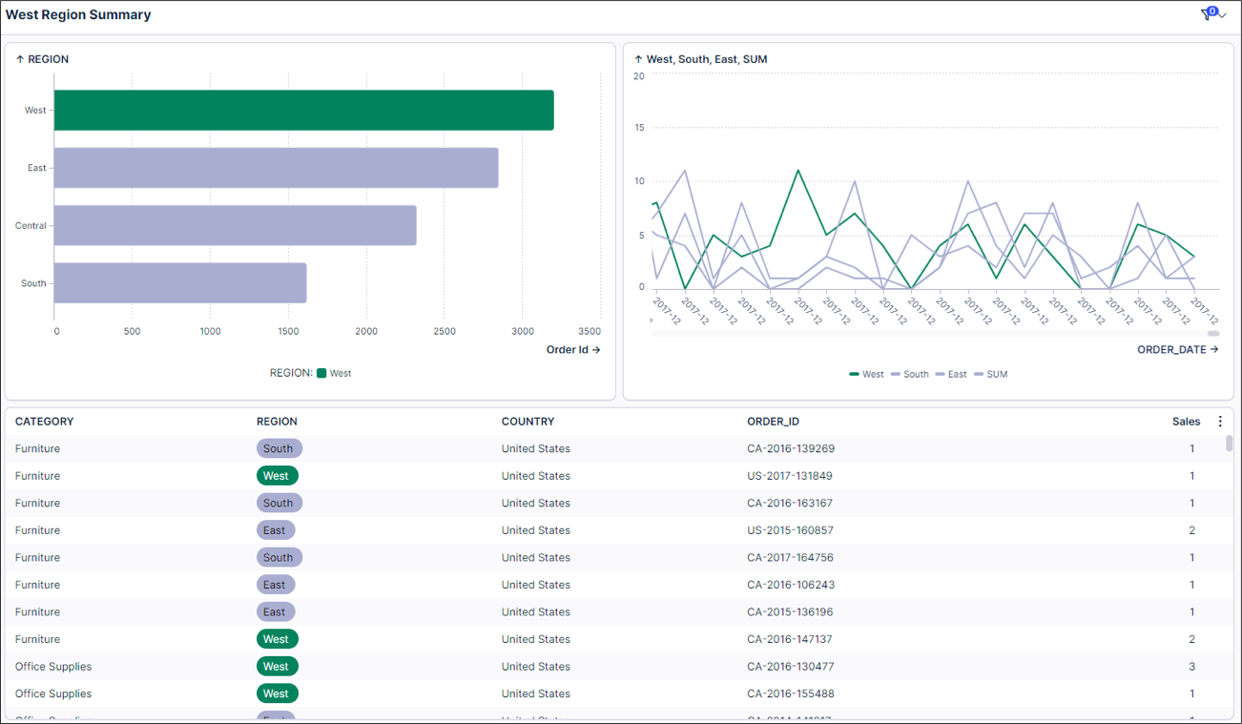This screenshot has height=724, width=1242.
Task: Select order ID CA-2016-155488
Action: 791,693
